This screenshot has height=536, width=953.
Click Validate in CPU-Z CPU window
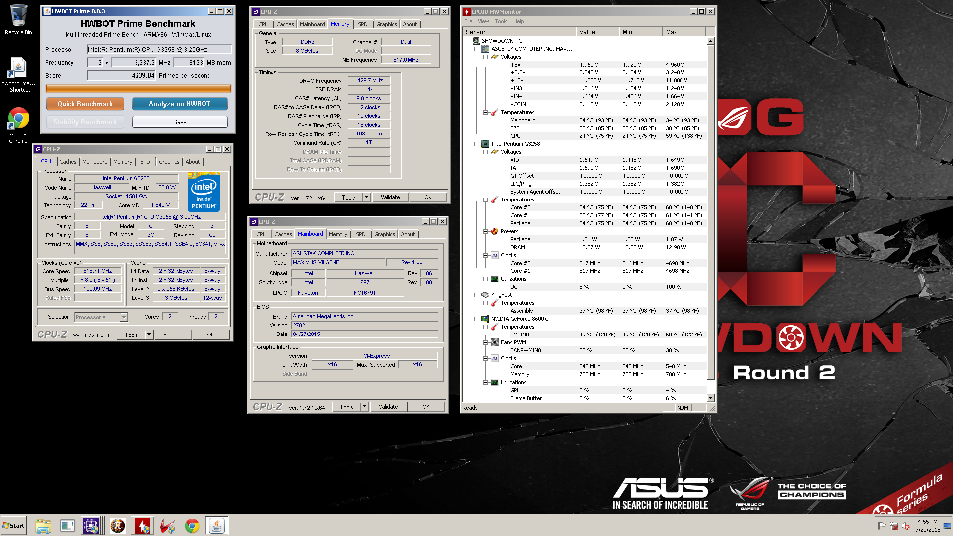click(173, 335)
